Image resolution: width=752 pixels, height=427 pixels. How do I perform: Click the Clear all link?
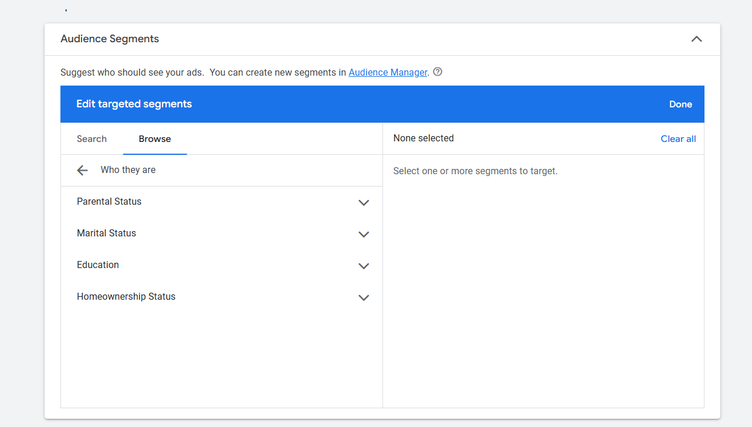coord(678,139)
